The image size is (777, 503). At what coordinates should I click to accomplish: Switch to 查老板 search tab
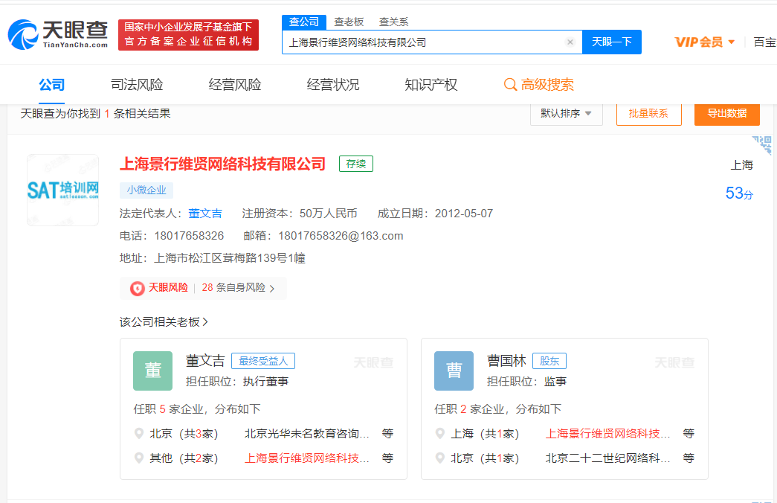coord(349,22)
